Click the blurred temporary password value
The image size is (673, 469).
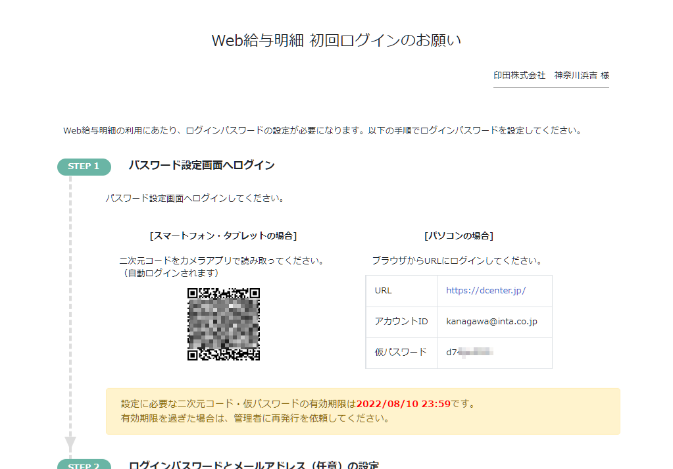[x=470, y=353]
